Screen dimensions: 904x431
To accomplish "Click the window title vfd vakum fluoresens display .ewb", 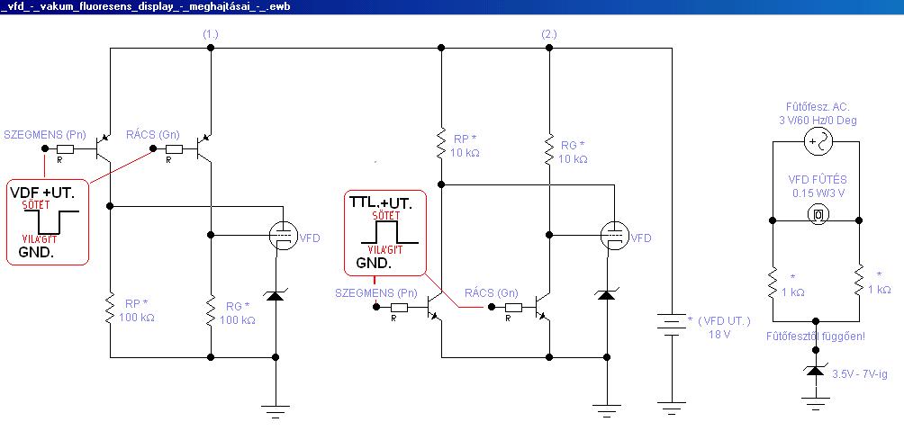I will (x=146, y=6).
